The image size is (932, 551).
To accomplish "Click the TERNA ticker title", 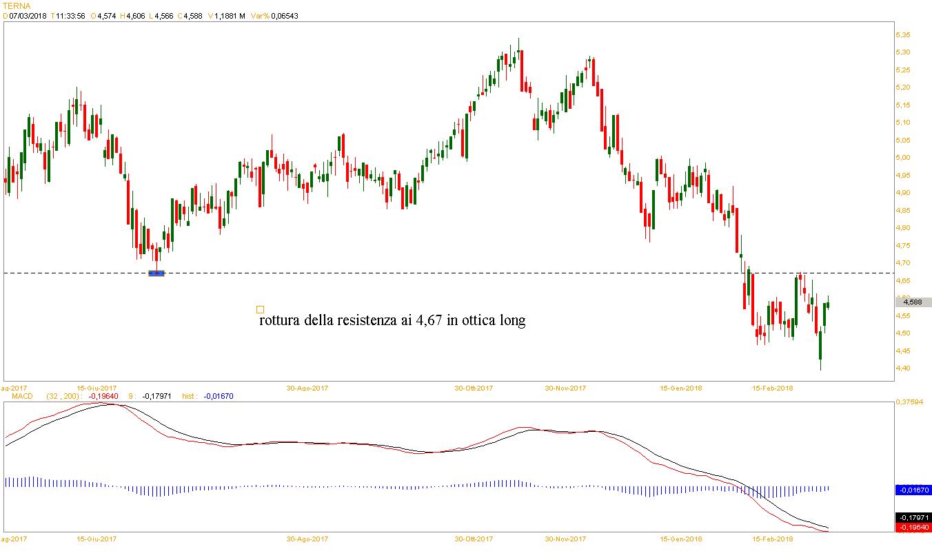I will click(17, 6).
